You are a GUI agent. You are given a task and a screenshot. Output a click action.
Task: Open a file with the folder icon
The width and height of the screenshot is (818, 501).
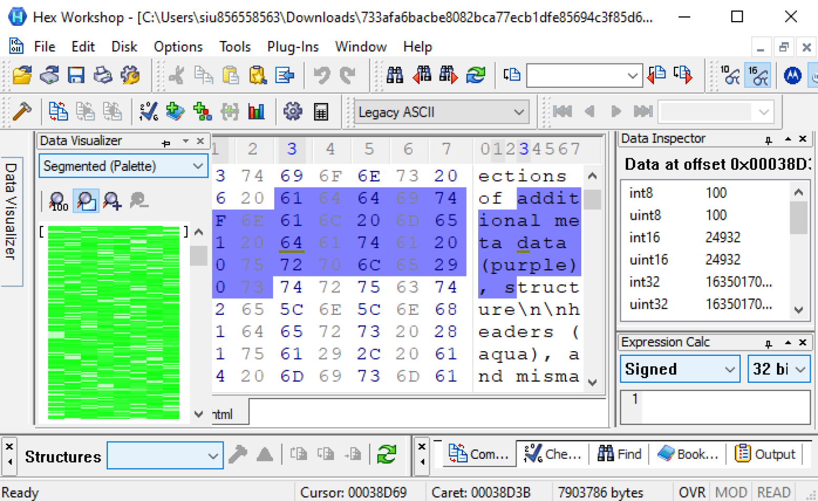click(22, 76)
